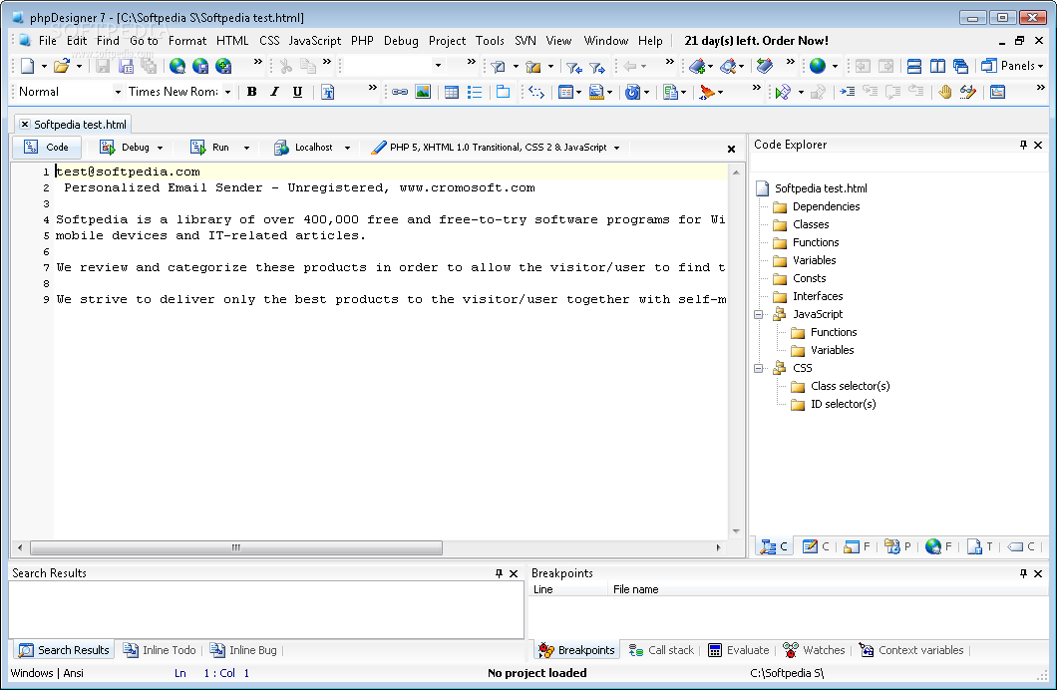Insert a hyperlink with the chain icon
This screenshot has height=690, width=1057.
coord(400,92)
